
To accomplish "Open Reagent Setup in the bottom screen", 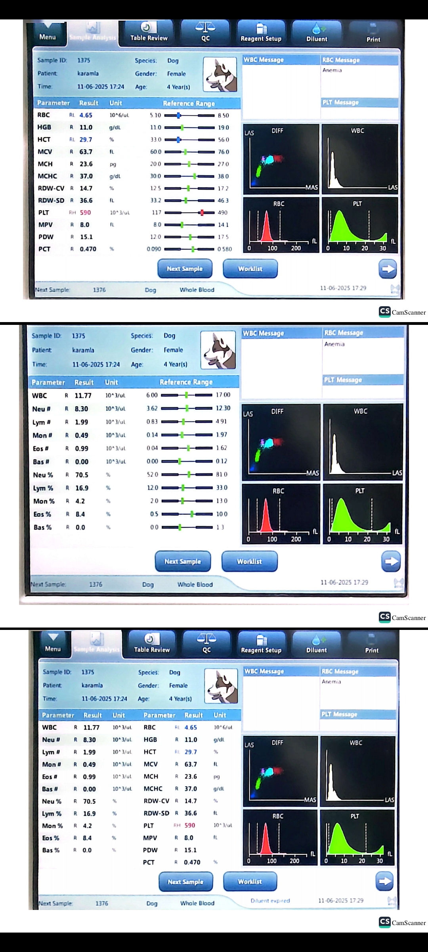I will tap(261, 643).
